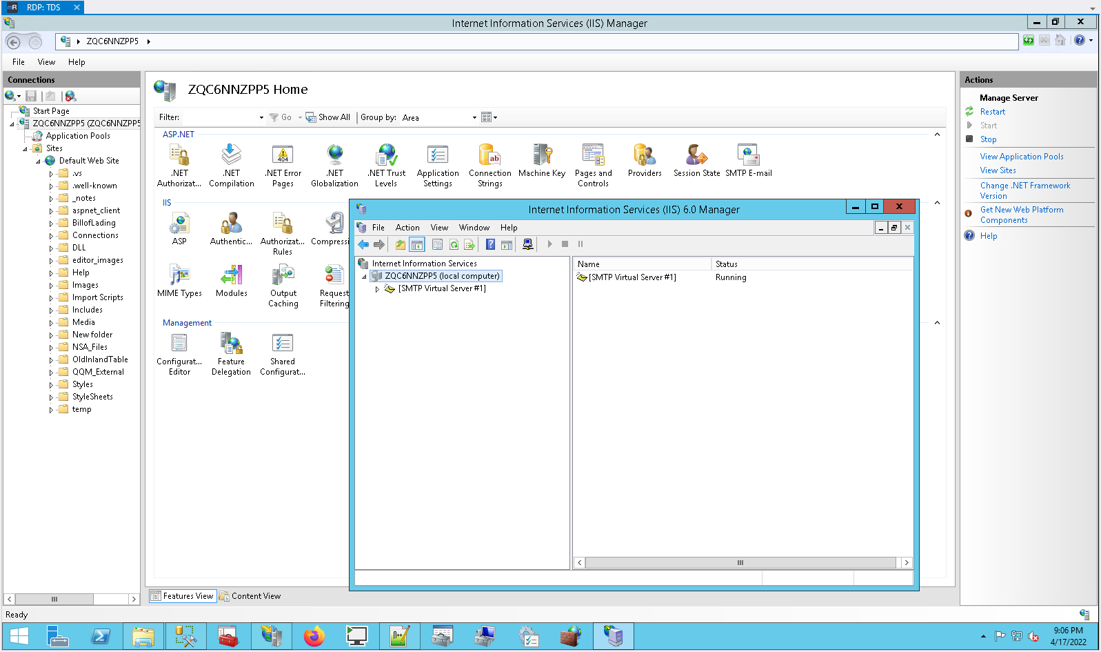Expand the Connections folder in the tree
Image resolution: width=1101 pixels, height=652 pixels.
51,236
